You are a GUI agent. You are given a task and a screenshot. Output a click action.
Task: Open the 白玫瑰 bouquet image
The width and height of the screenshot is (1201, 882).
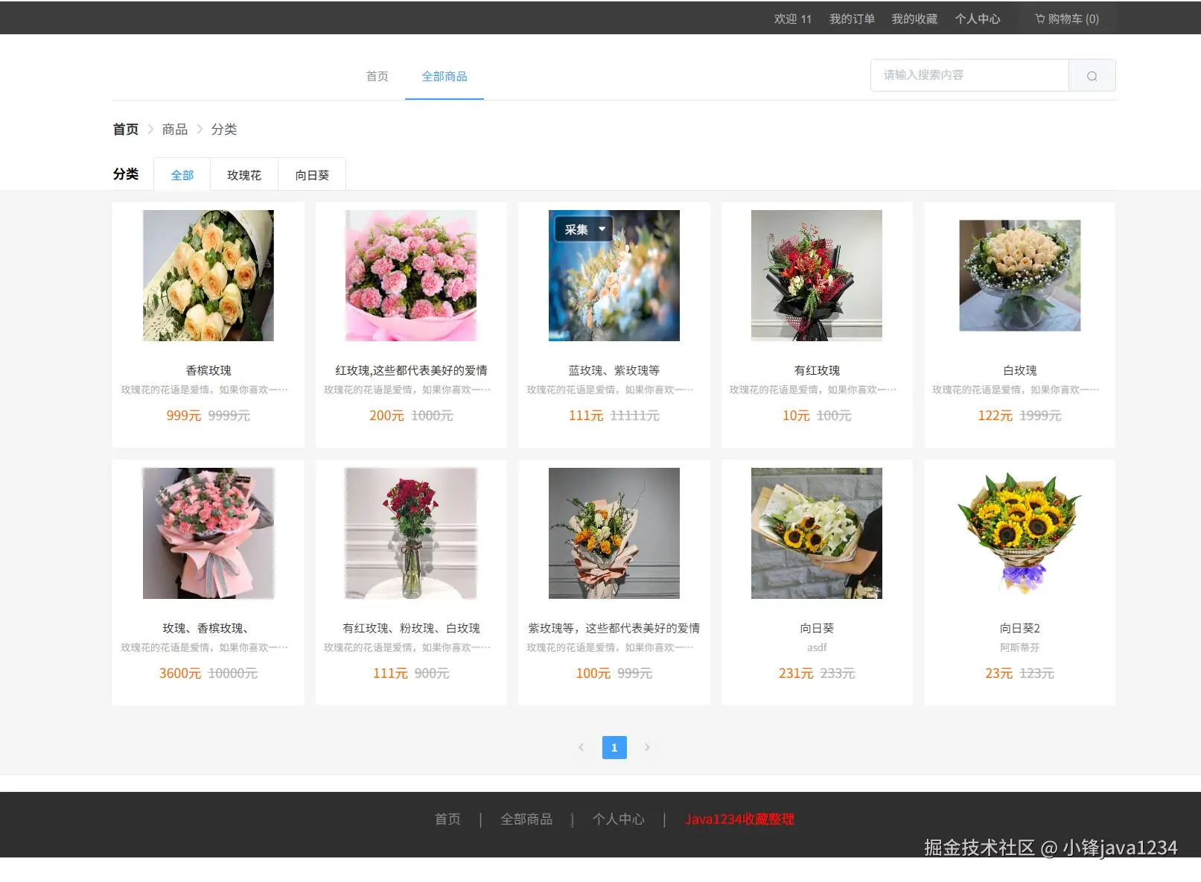(1019, 276)
